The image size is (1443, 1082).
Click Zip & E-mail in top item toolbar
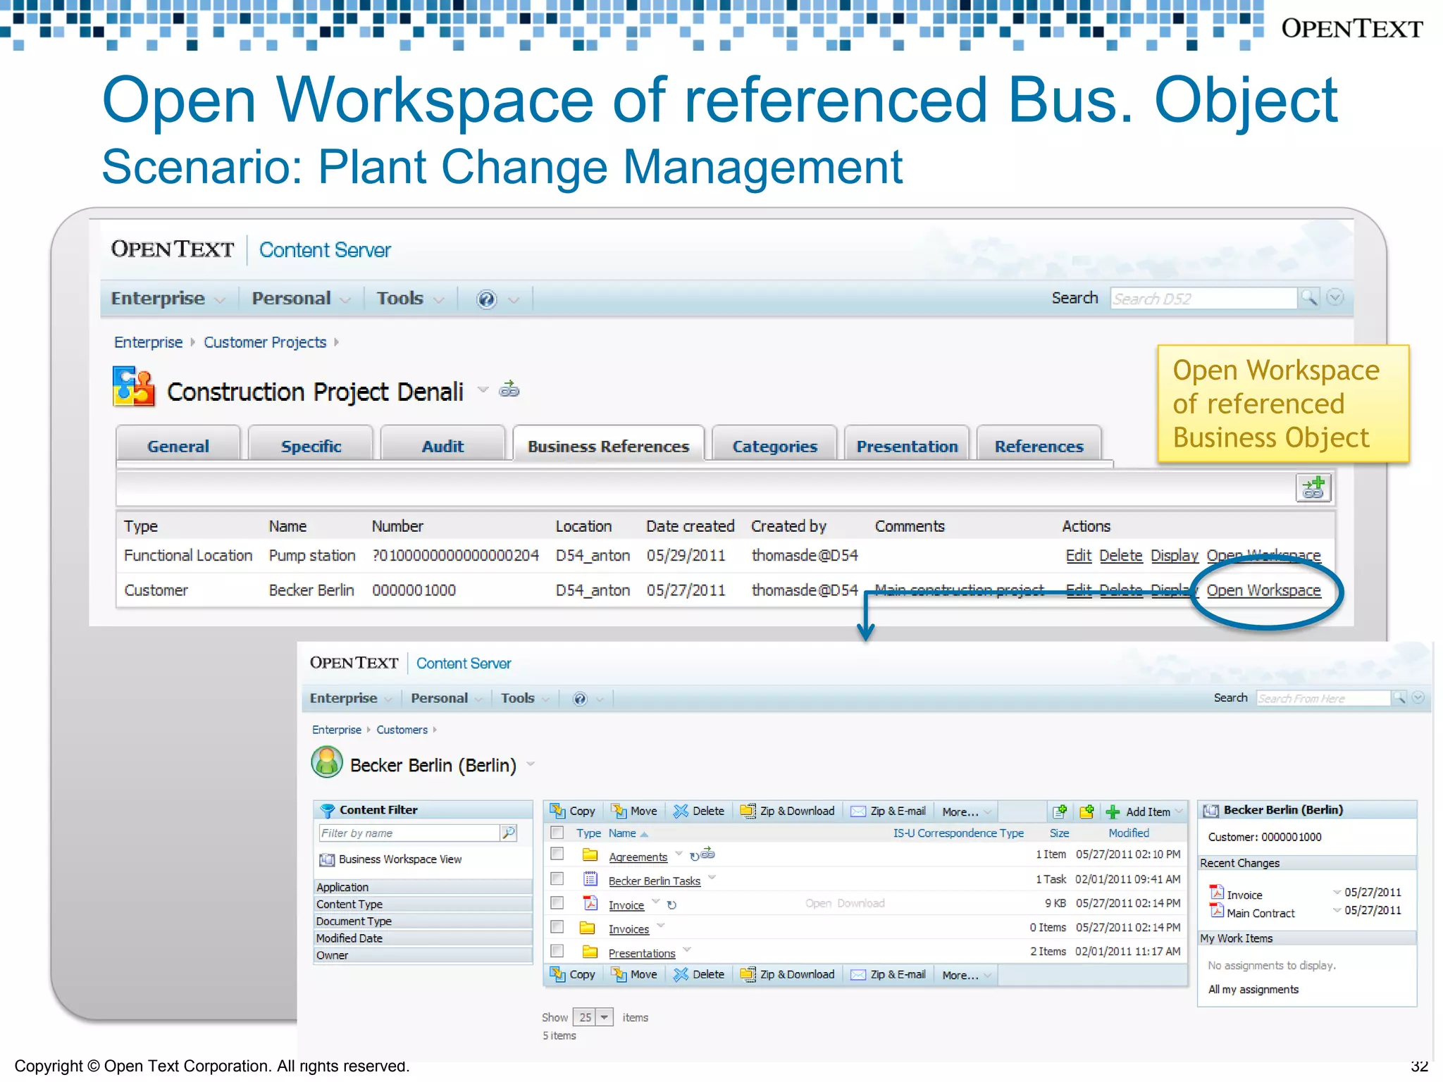coord(888,811)
